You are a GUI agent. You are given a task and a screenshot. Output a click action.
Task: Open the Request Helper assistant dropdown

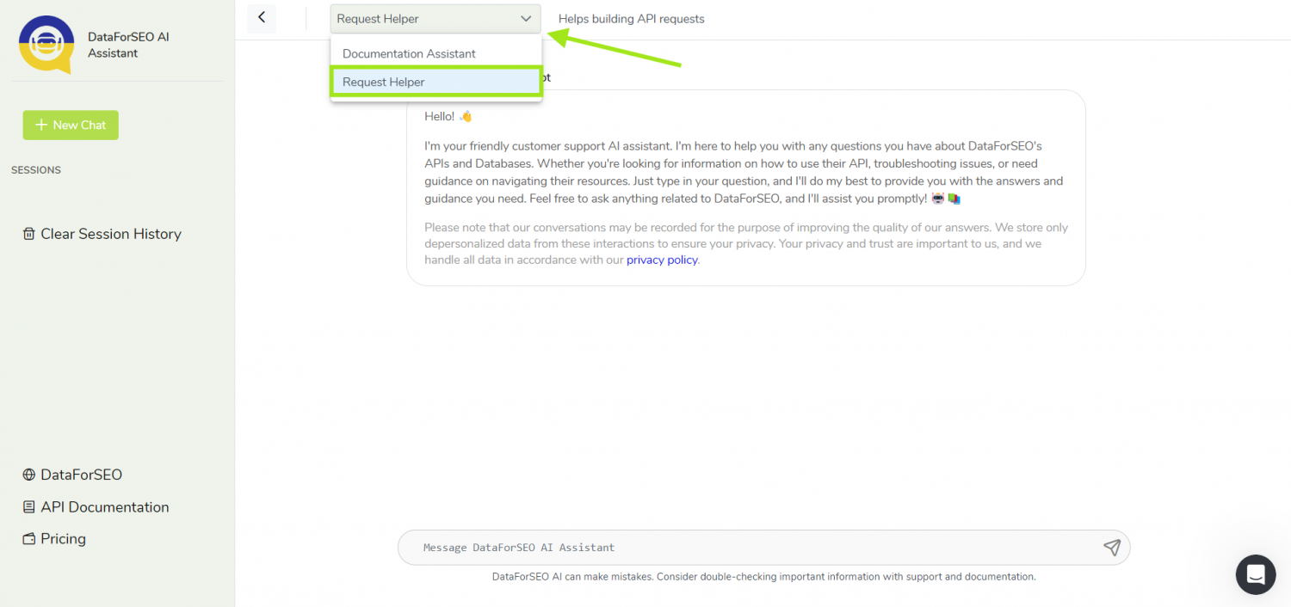435,19
